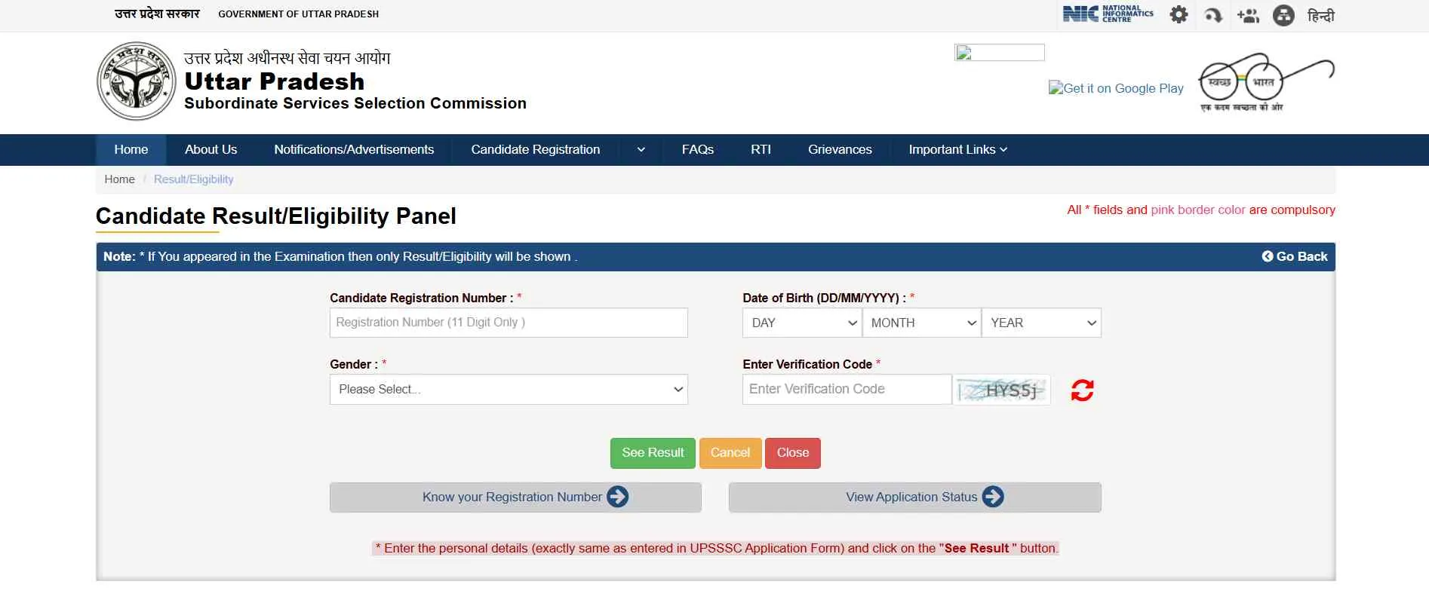The height and width of the screenshot is (606, 1429).
Task: Expand the Important Links menu
Action: tap(957, 150)
